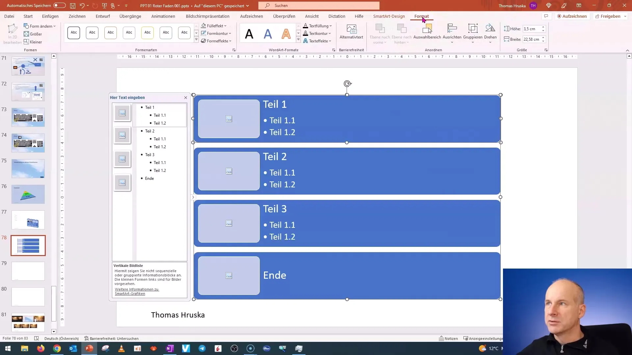Close the Hier Text eingeben pane
This screenshot has height=355, width=632.
(186, 98)
